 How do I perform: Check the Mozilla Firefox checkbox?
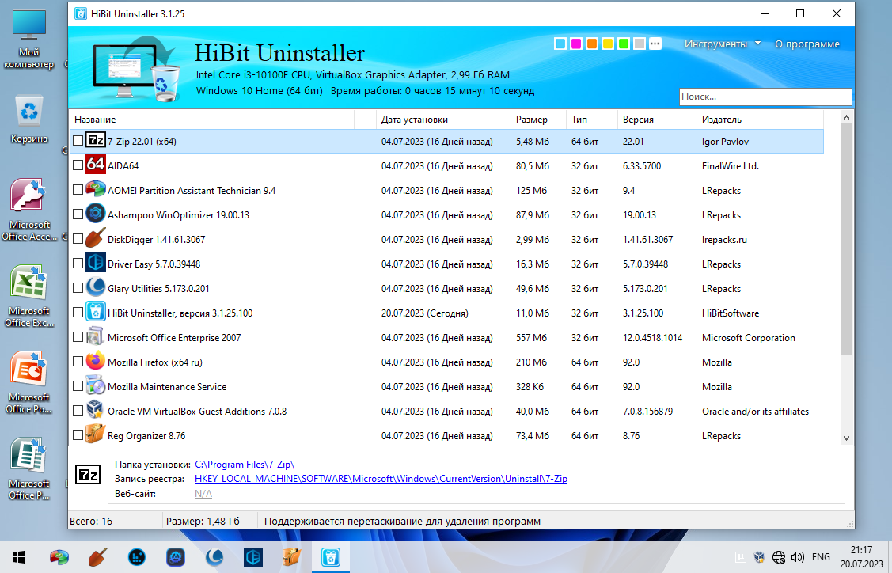pyautogui.click(x=78, y=361)
